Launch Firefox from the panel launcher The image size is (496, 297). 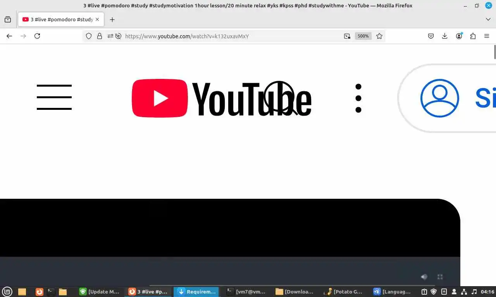pos(40,292)
